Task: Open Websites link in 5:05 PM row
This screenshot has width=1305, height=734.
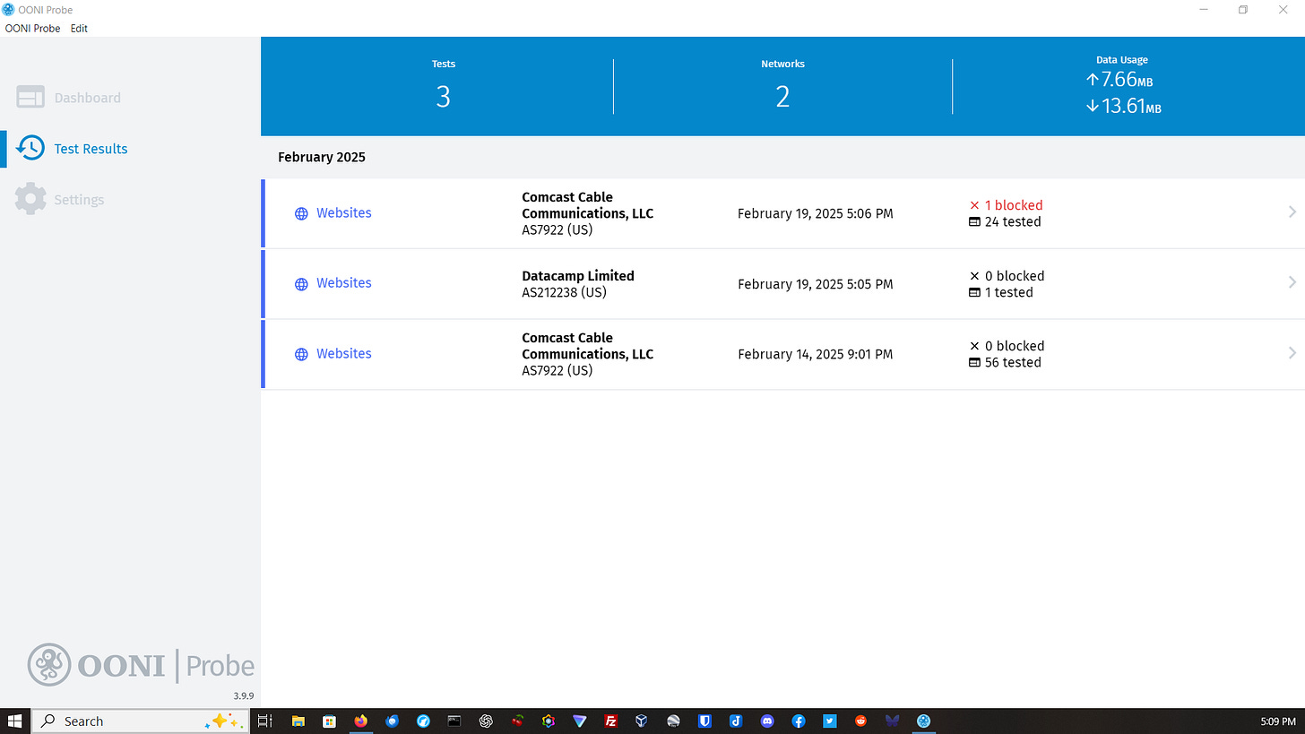Action: (343, 282)
